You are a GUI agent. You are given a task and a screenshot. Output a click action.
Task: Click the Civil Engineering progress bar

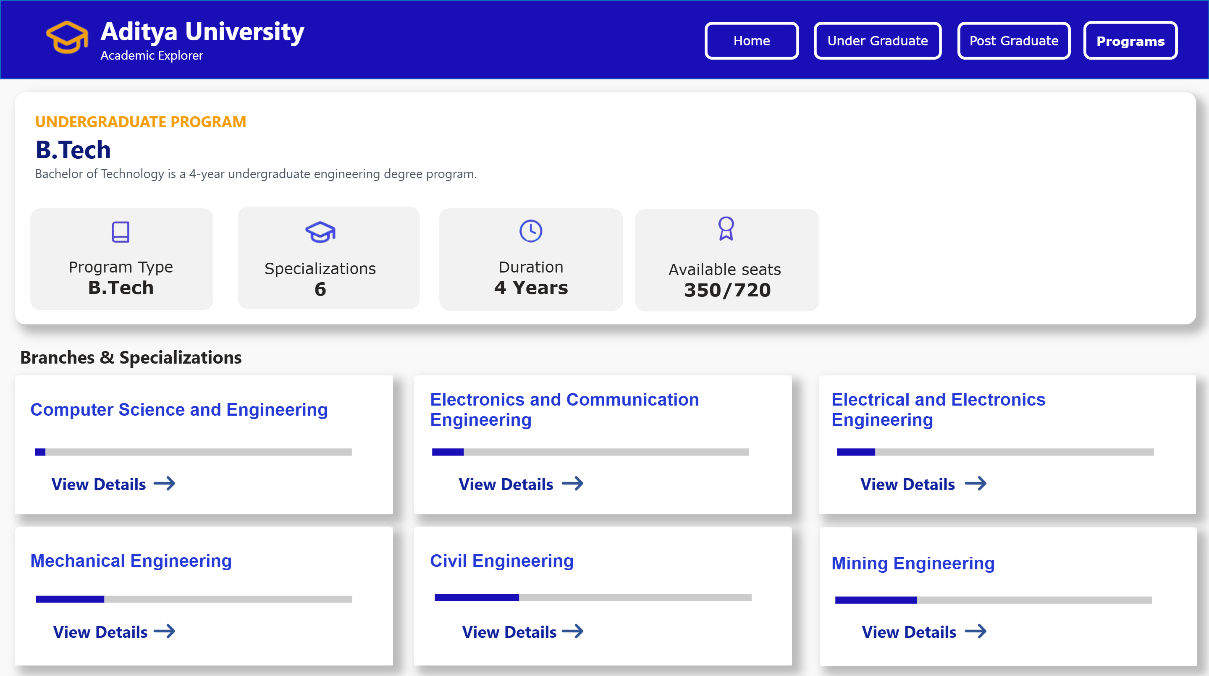click(x=593, y=598)
